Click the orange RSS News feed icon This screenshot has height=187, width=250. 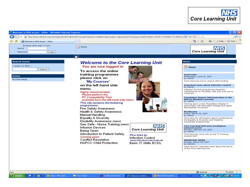coord(186,67)
